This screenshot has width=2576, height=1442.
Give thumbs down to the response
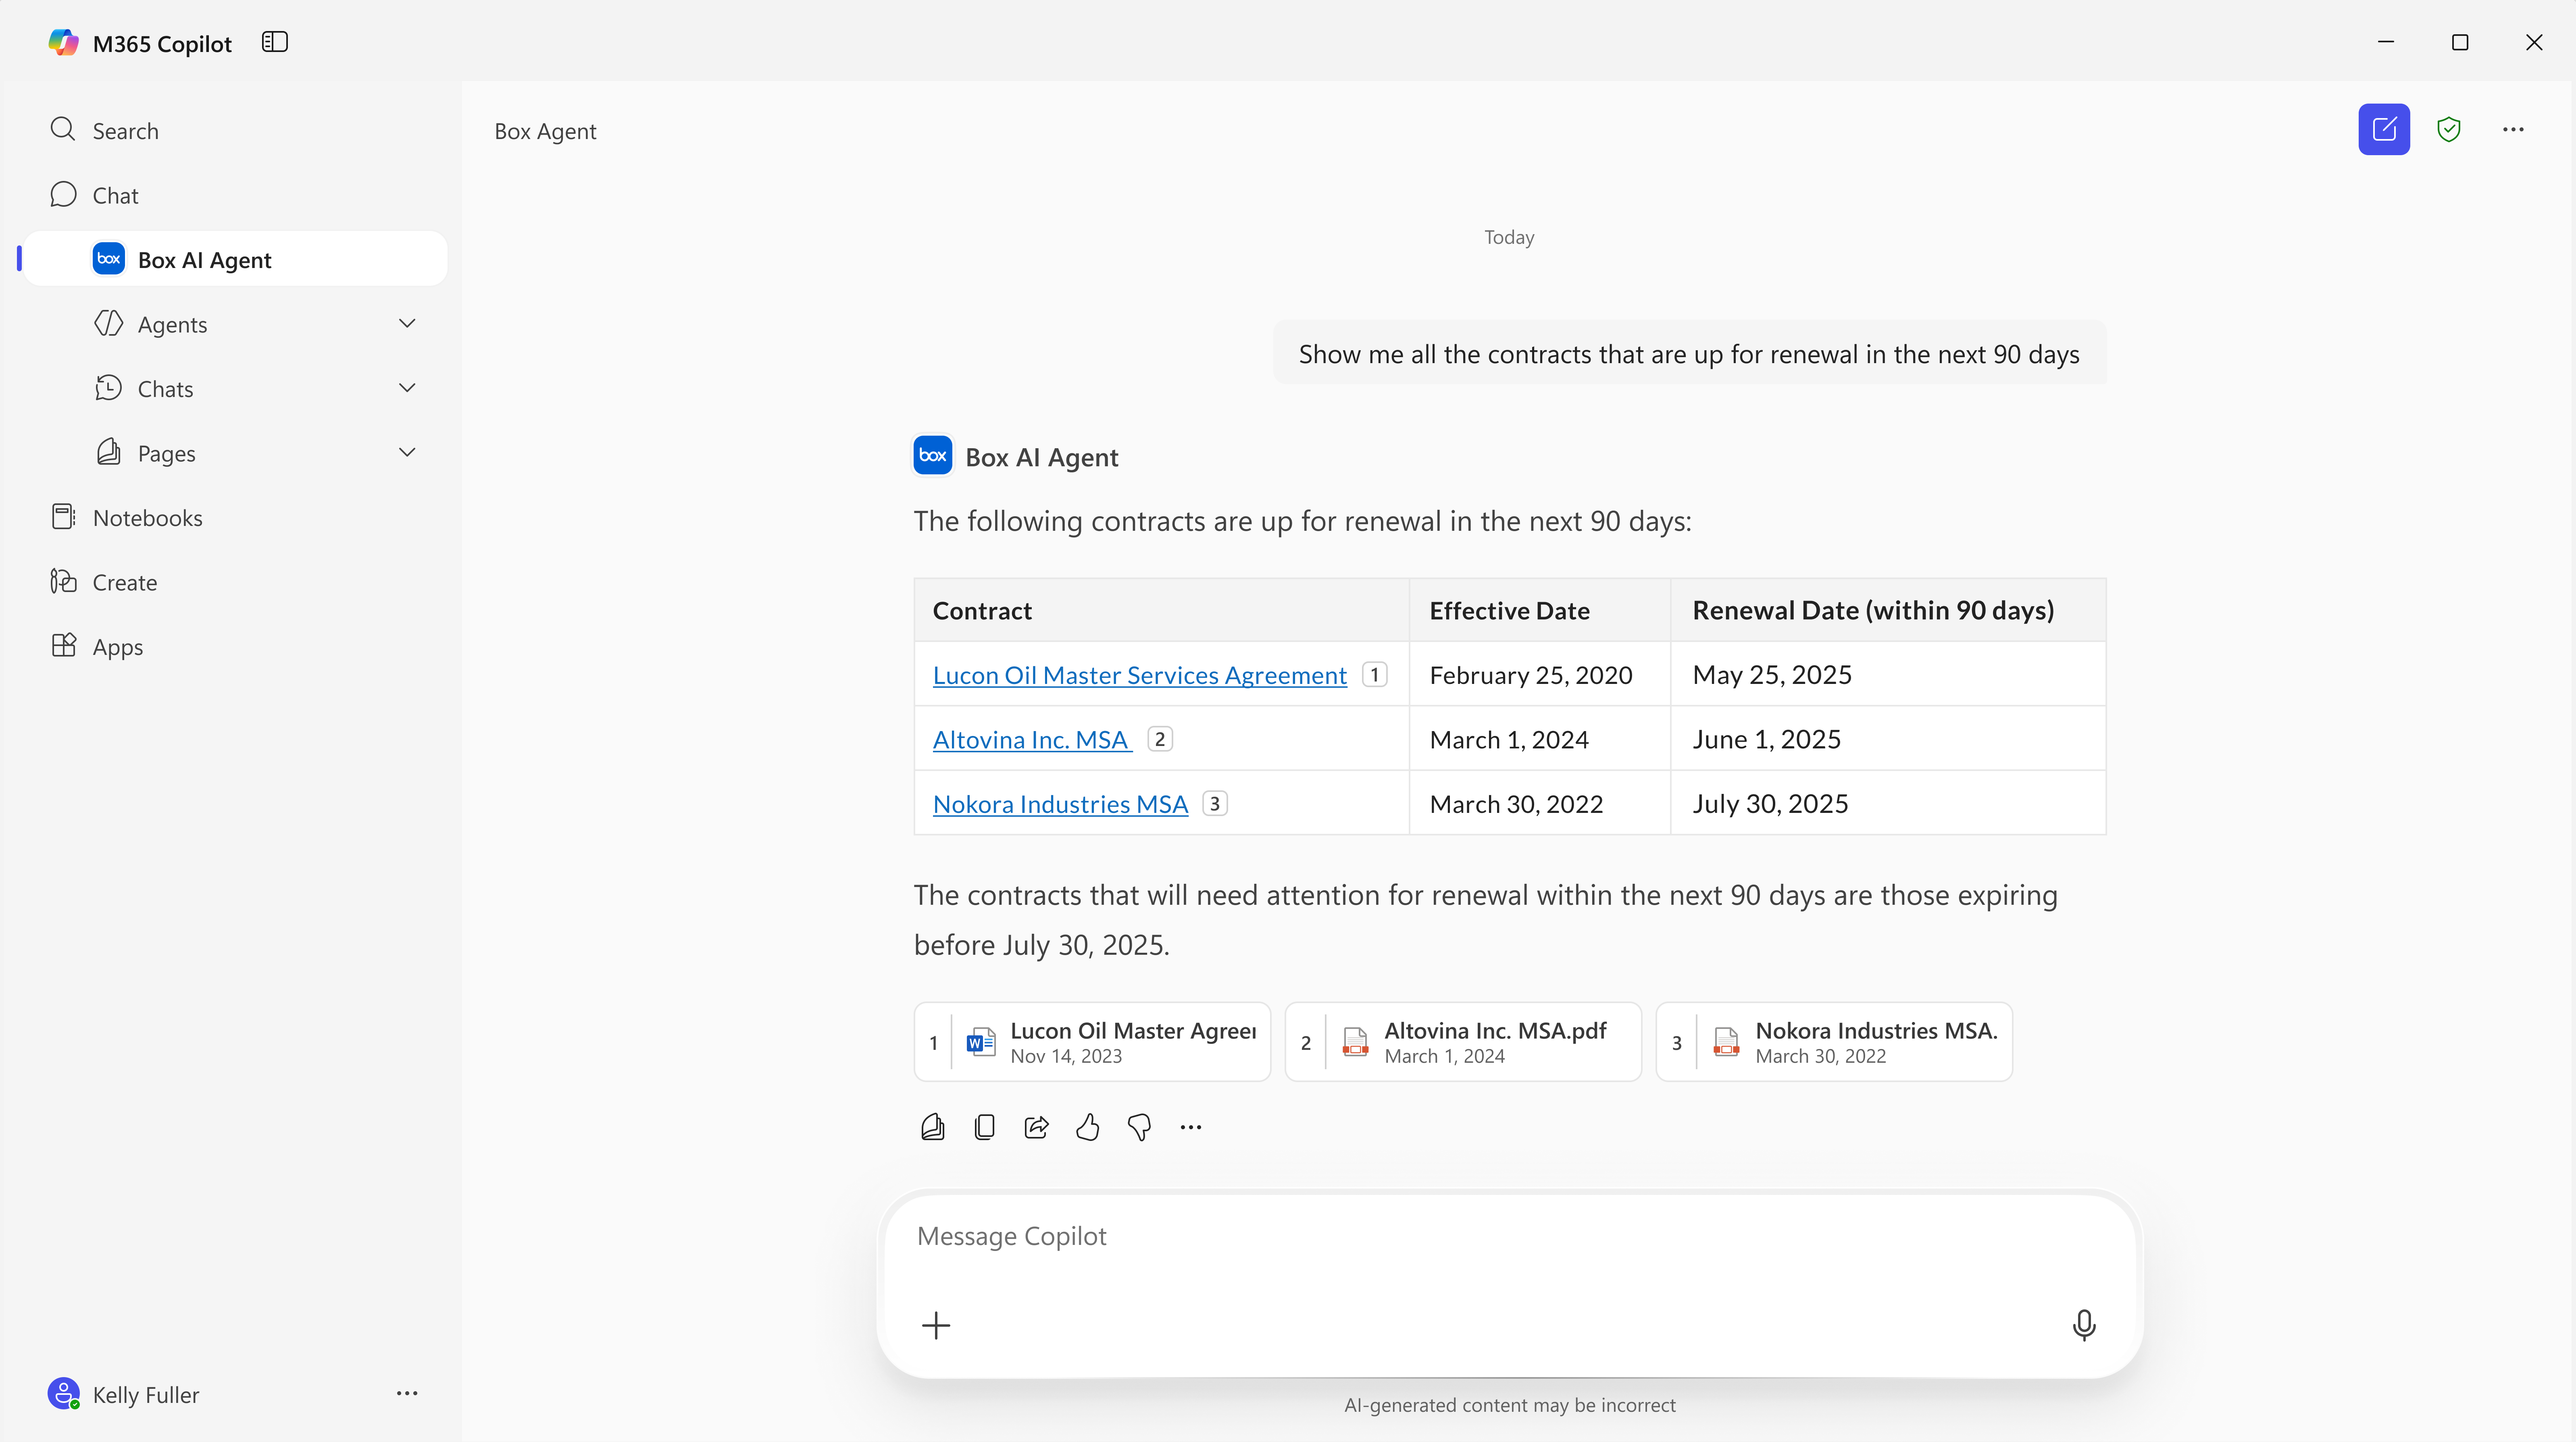tap(1139, 1127)
